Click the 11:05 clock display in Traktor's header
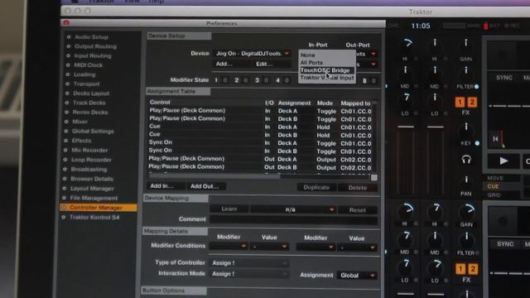This screenshot has width=530, height=298. point(421,26)
